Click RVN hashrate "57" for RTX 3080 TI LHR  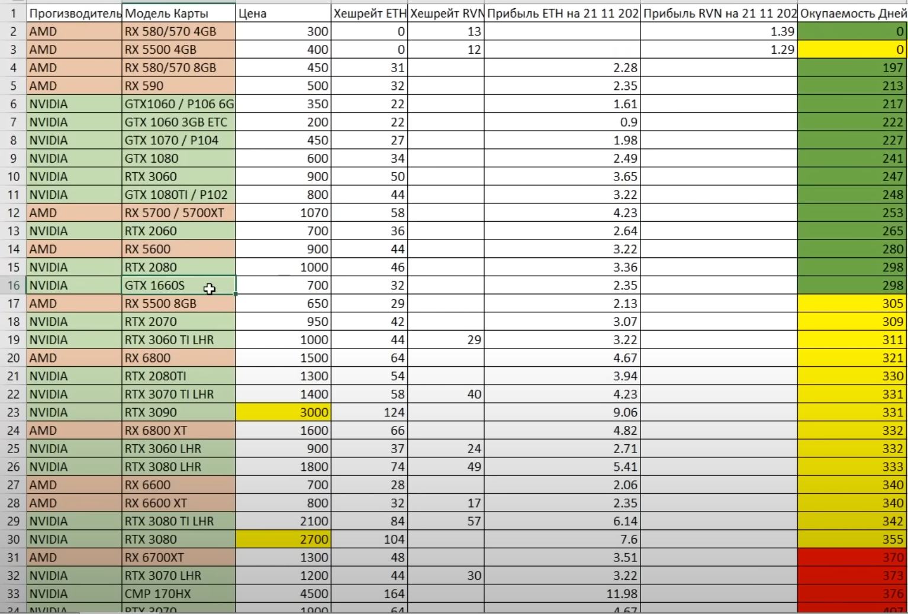click(x=446, y=521)
